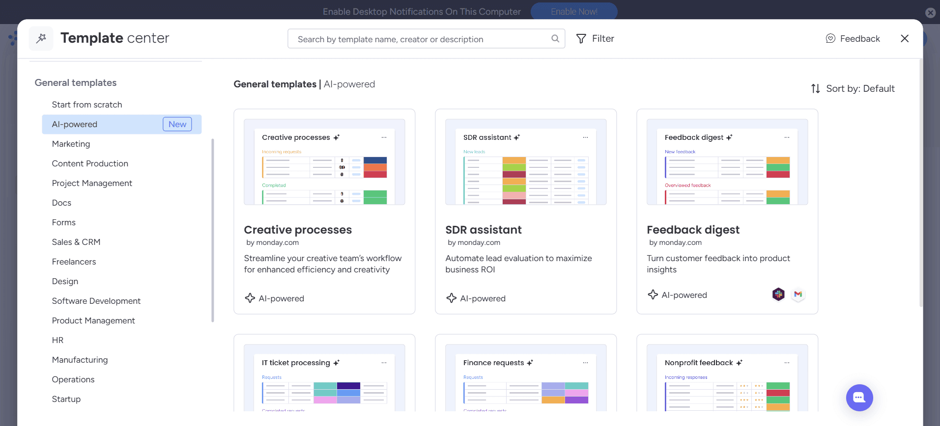Click the template list vertical scrollbar
Viewport: 940px width, 426px height.
pos(921,183)
